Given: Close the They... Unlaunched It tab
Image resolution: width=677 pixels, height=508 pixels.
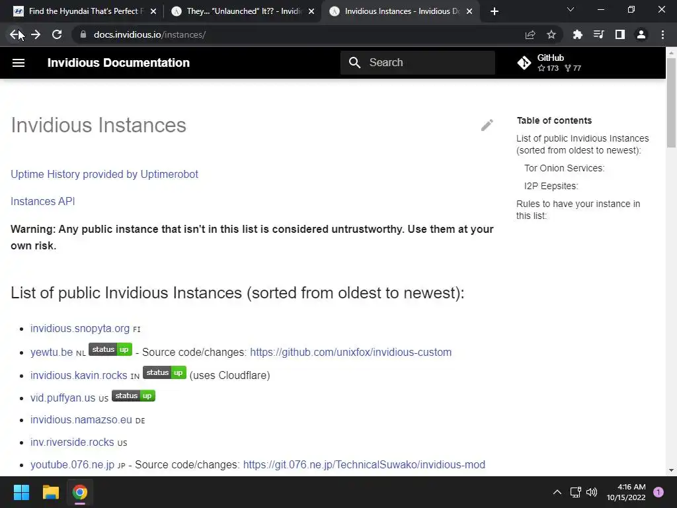Looking at the screenshot, I should (x=311, y=11).
